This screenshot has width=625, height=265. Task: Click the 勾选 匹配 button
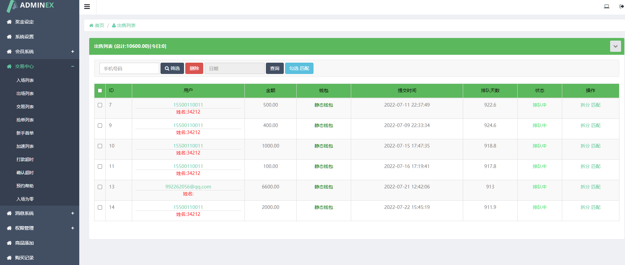tap(299, 68)
